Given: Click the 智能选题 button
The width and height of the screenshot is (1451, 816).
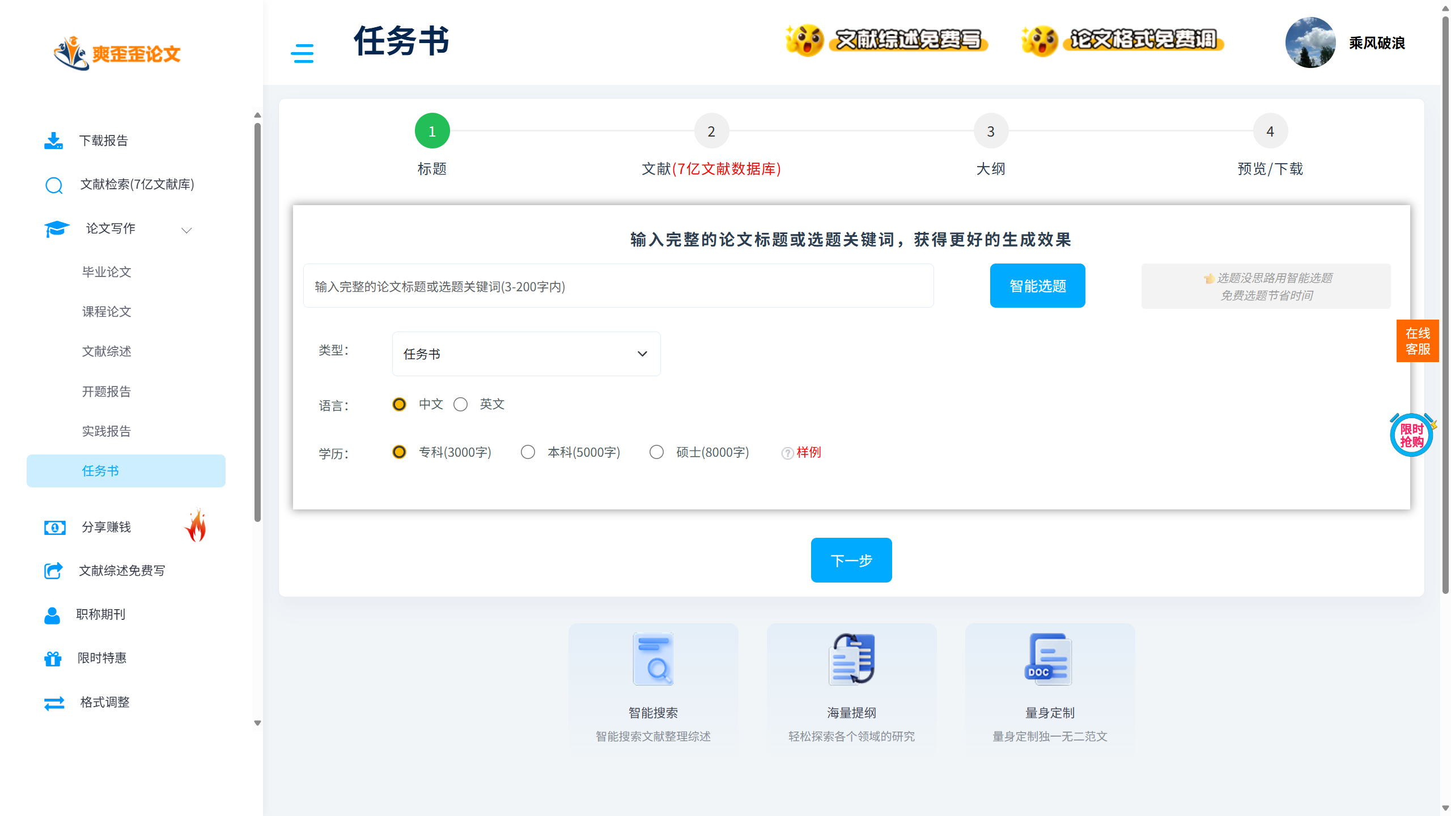Looking at the screenshot, I should [1037, 286].
